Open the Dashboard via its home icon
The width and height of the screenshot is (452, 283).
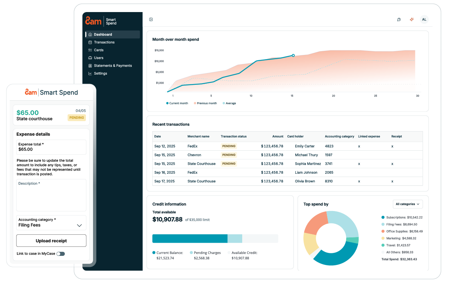[x=90, y=34]
